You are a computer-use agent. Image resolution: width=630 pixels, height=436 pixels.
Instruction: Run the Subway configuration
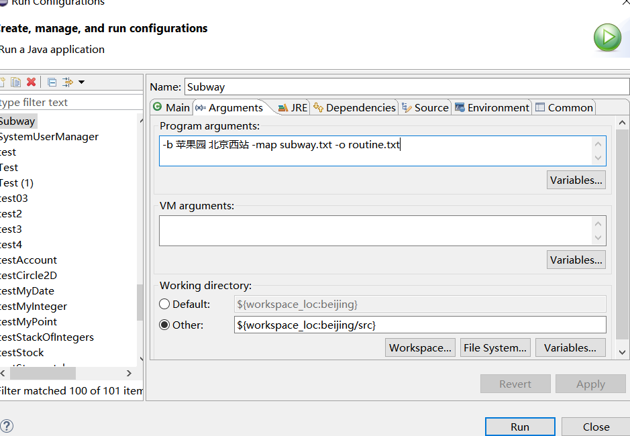520,427
